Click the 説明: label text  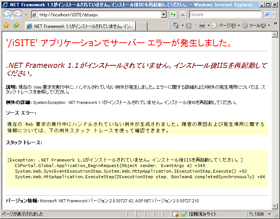[12, 87]
